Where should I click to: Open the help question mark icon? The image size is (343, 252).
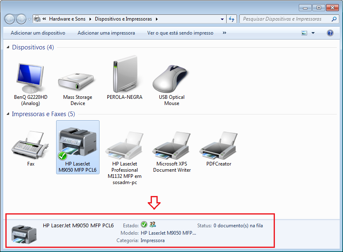coord(330,33)
